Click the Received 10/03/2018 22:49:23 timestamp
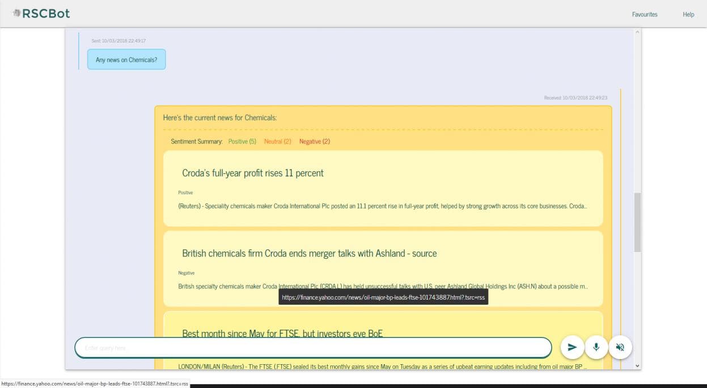707x388 pixels. click(575, 98)
